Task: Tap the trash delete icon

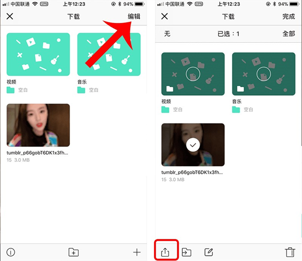Action: click(289, 252)
